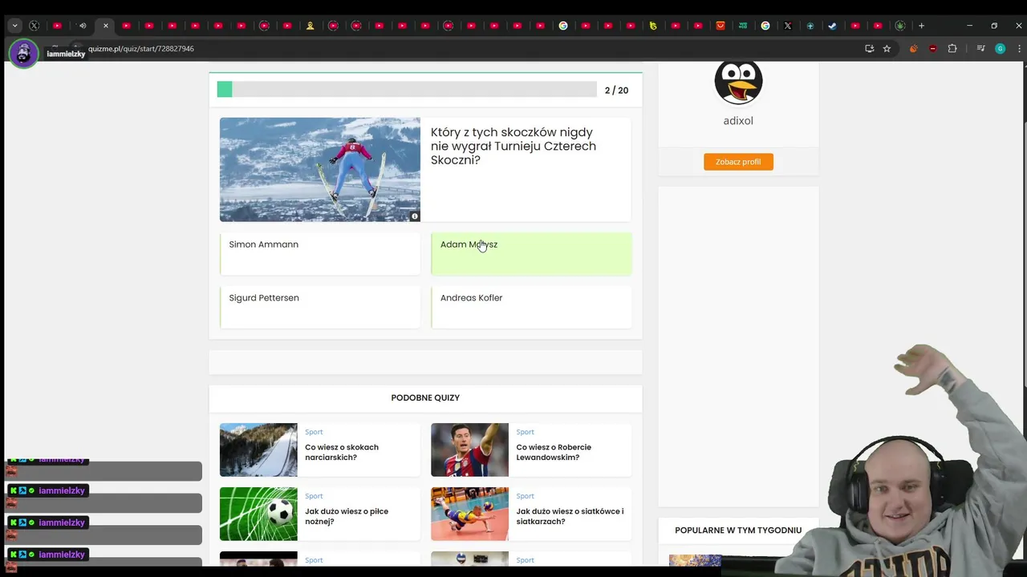Open the volleyball quiz thumbnail
Screen dimensions: 1027x577
click(x=469, y=514)
